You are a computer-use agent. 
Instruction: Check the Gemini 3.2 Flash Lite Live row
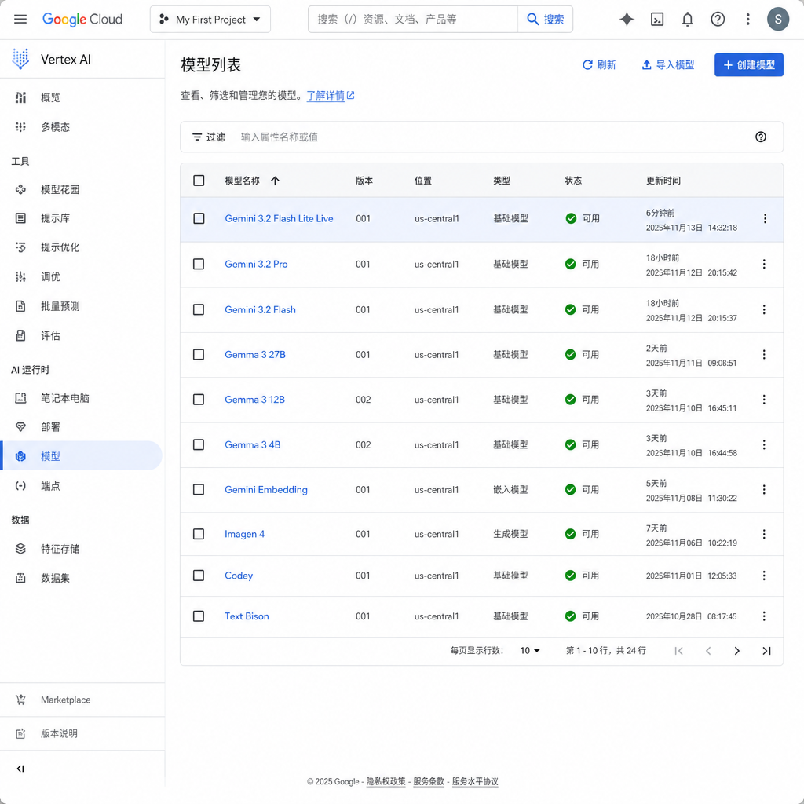(x=199, y=218)
